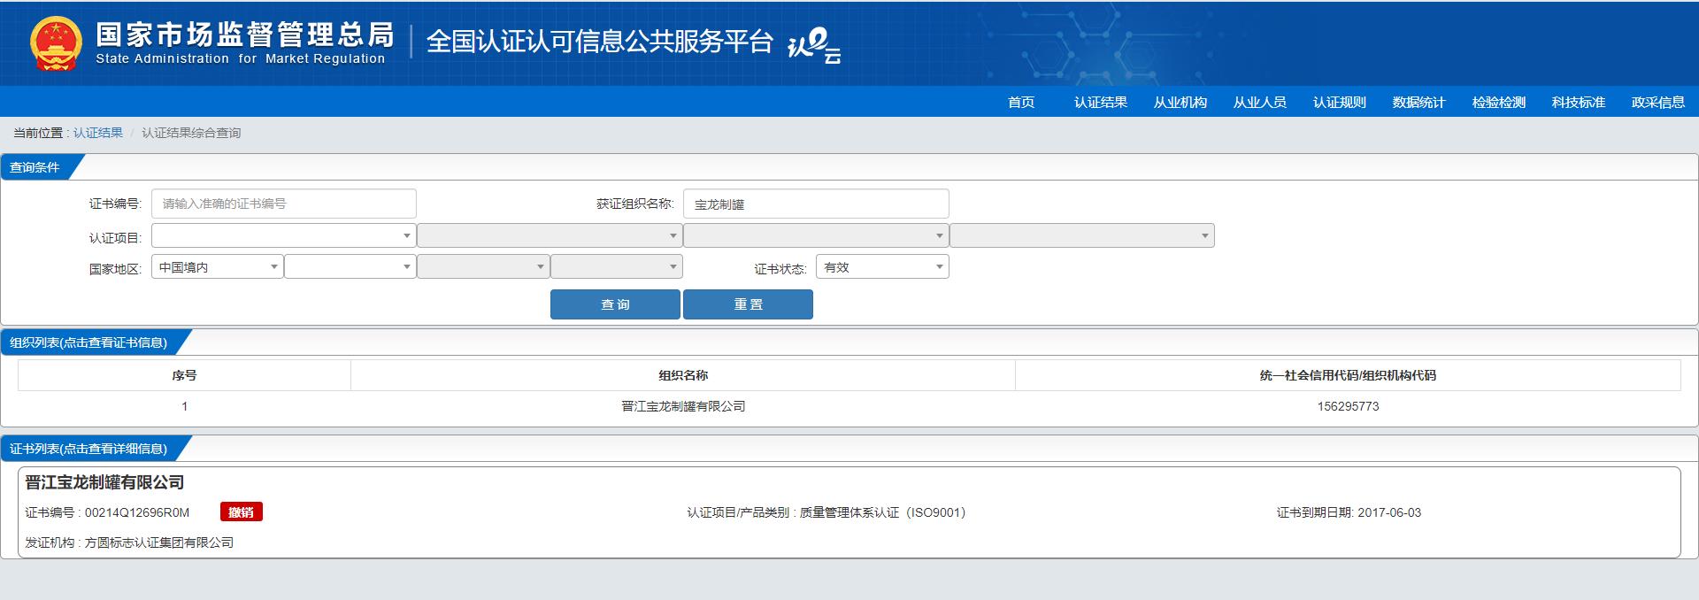Image resolution: width=1699 pixels, height=600 pixels.
Task: Open the 中国境内 country dropdown
Action: click(x=218, y=266)
